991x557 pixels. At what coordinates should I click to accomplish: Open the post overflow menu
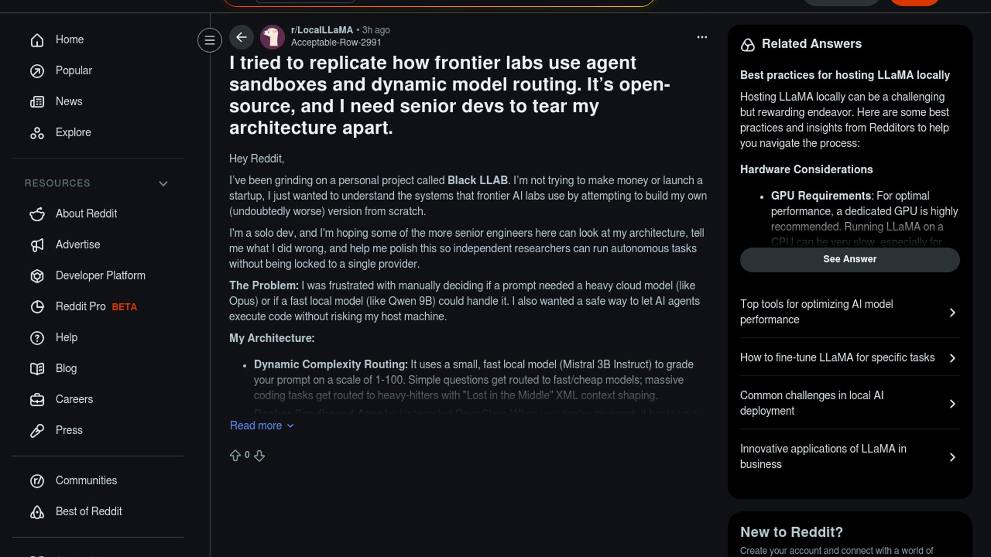(702, 37)
